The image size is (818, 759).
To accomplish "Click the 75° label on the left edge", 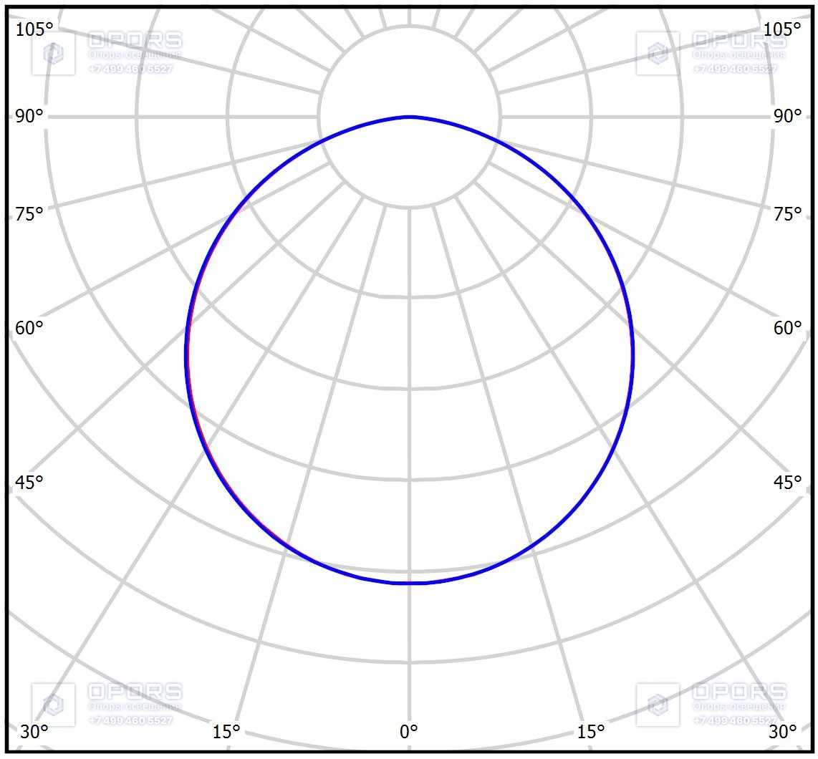I will [x=29, y=214].
